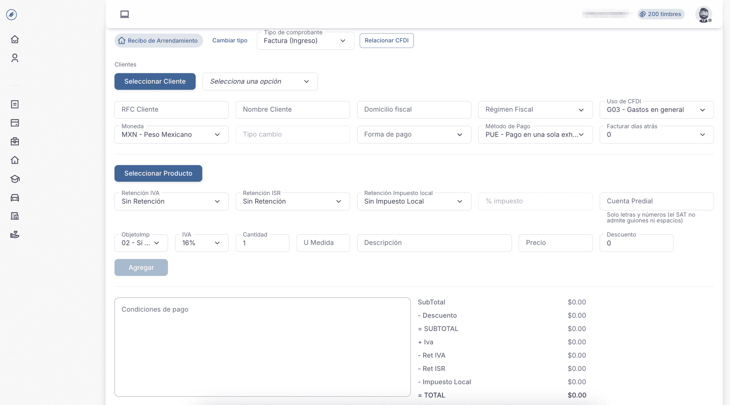Click the laptop icon in top bar
The image size is (730, 405).
click(124, 14)
